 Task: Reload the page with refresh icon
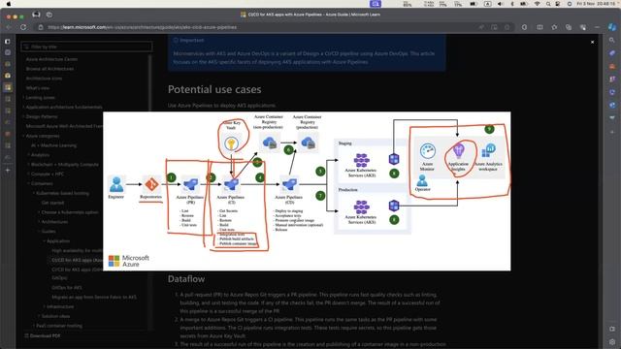pyautogui.click(x=23, y=27)
